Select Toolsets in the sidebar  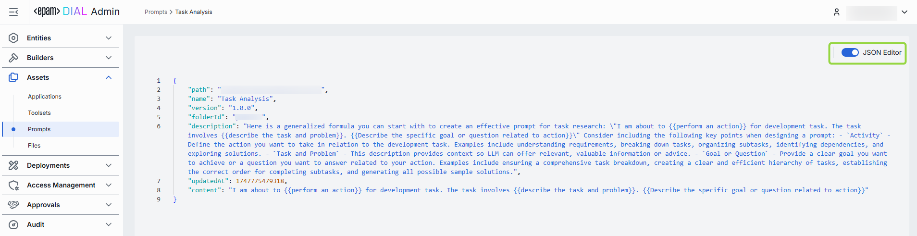[x=39, y=113]
